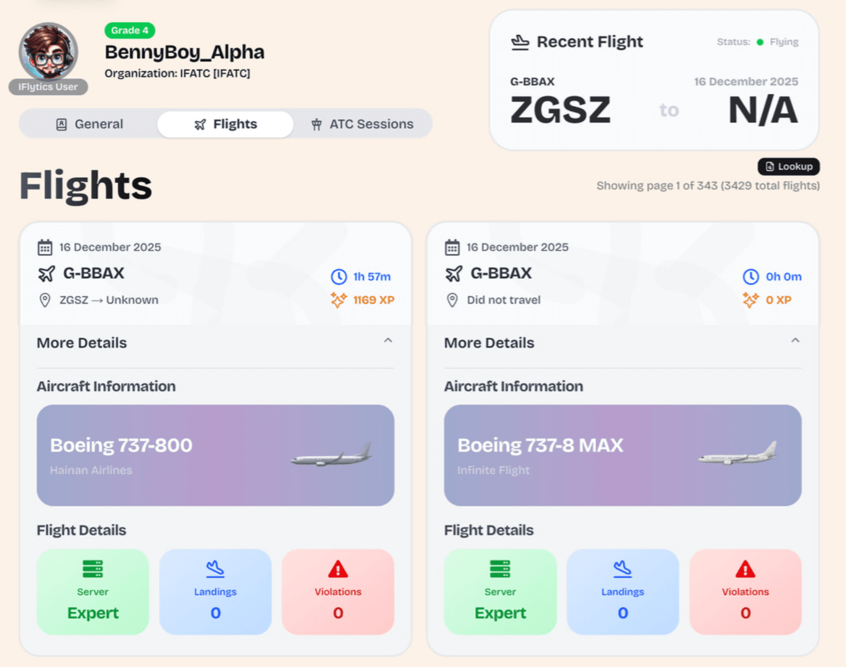The height and width of the screenshot is (667, 846).
Task: Click the Grade 4 badge
Action: coord(130,30)
